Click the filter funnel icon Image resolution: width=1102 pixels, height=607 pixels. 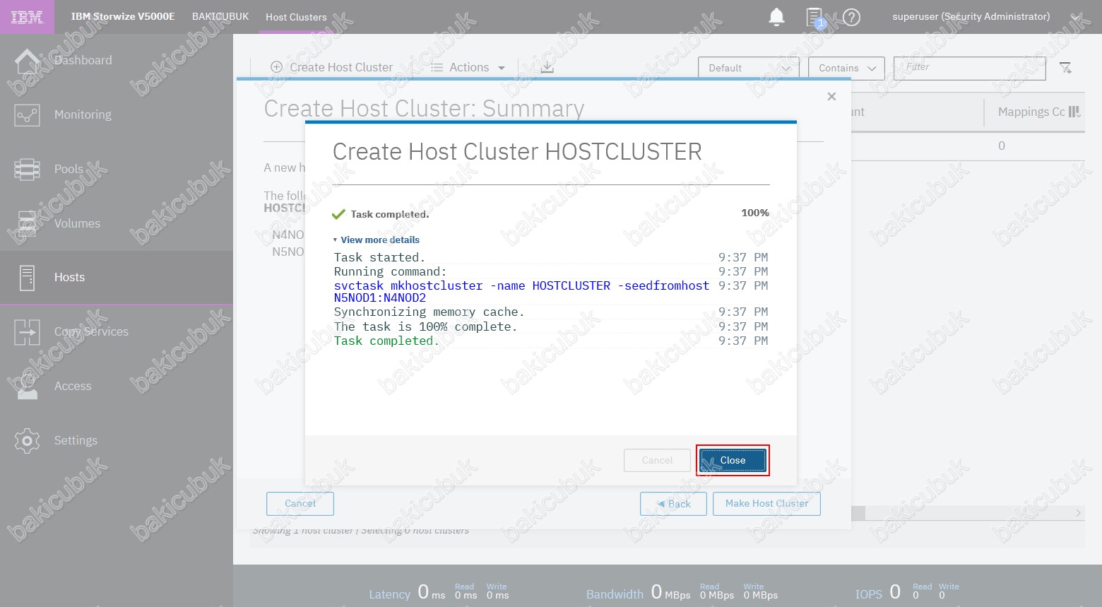pyautogui.click(x=1065, y=68)
